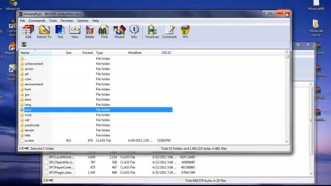Click the SFX toolbar icon

(185, 32)
